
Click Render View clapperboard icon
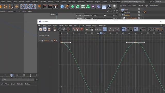click(x=45, y=7)
